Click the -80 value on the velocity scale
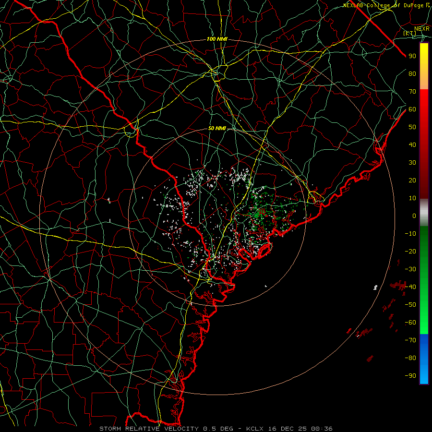The height and width of the screenshot is (432, 432). tap(410, 358)
